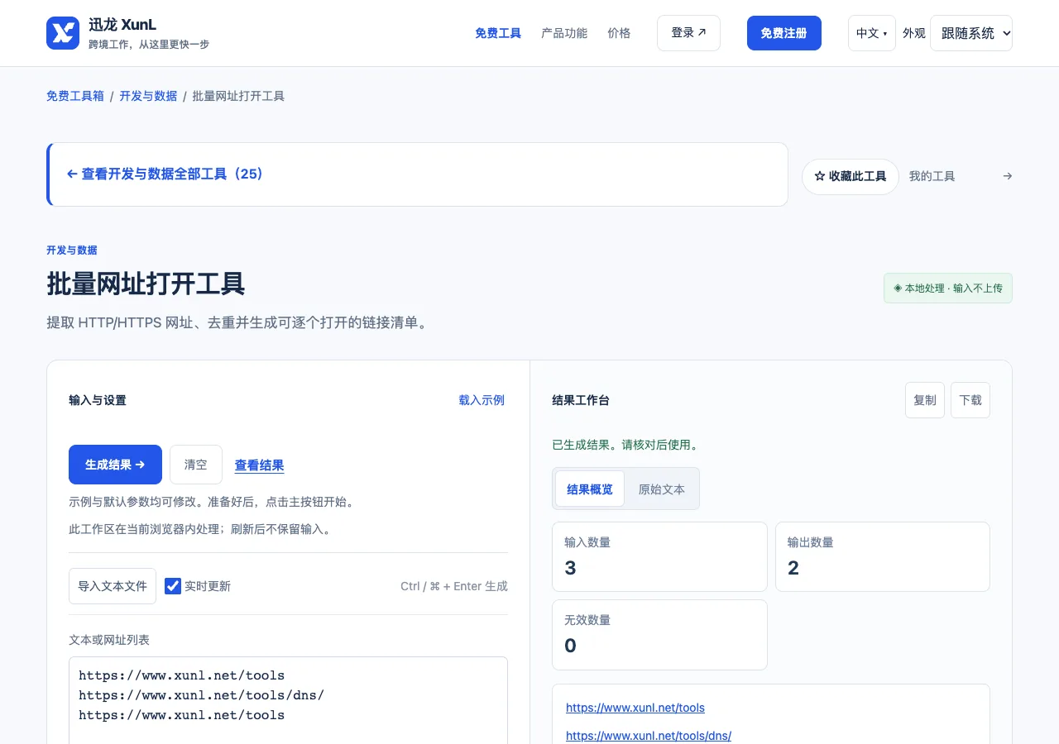
Task: Open 价格 in the top navigation
Action: coord(619,33)
